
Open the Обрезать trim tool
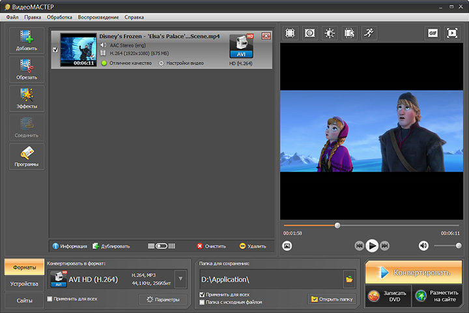tap(27, 70)
